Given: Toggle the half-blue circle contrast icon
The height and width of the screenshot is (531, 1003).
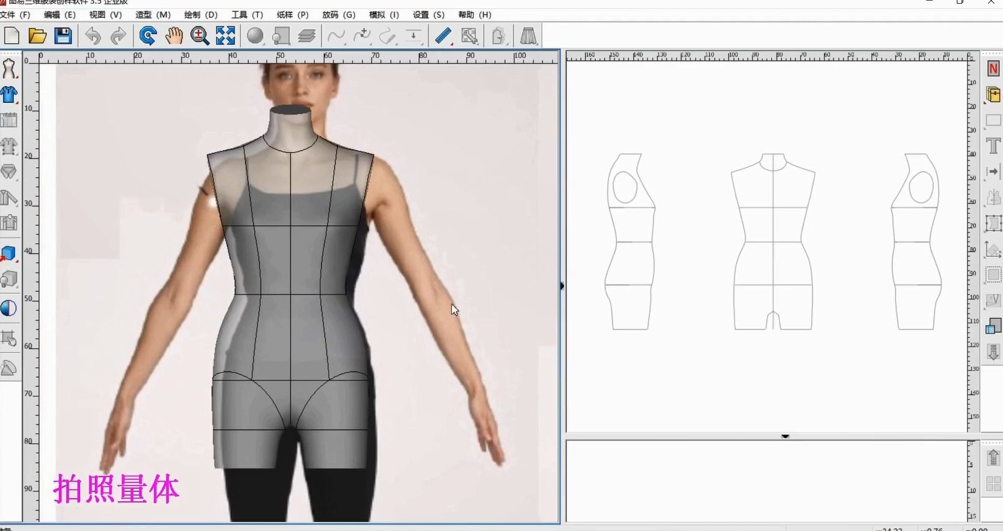Looking at the screenshot, I should (x=9, y=308).
